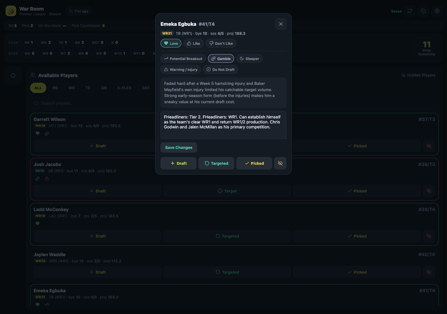
Task: Click the refresh sync icon in header
Action: (410, 11)
